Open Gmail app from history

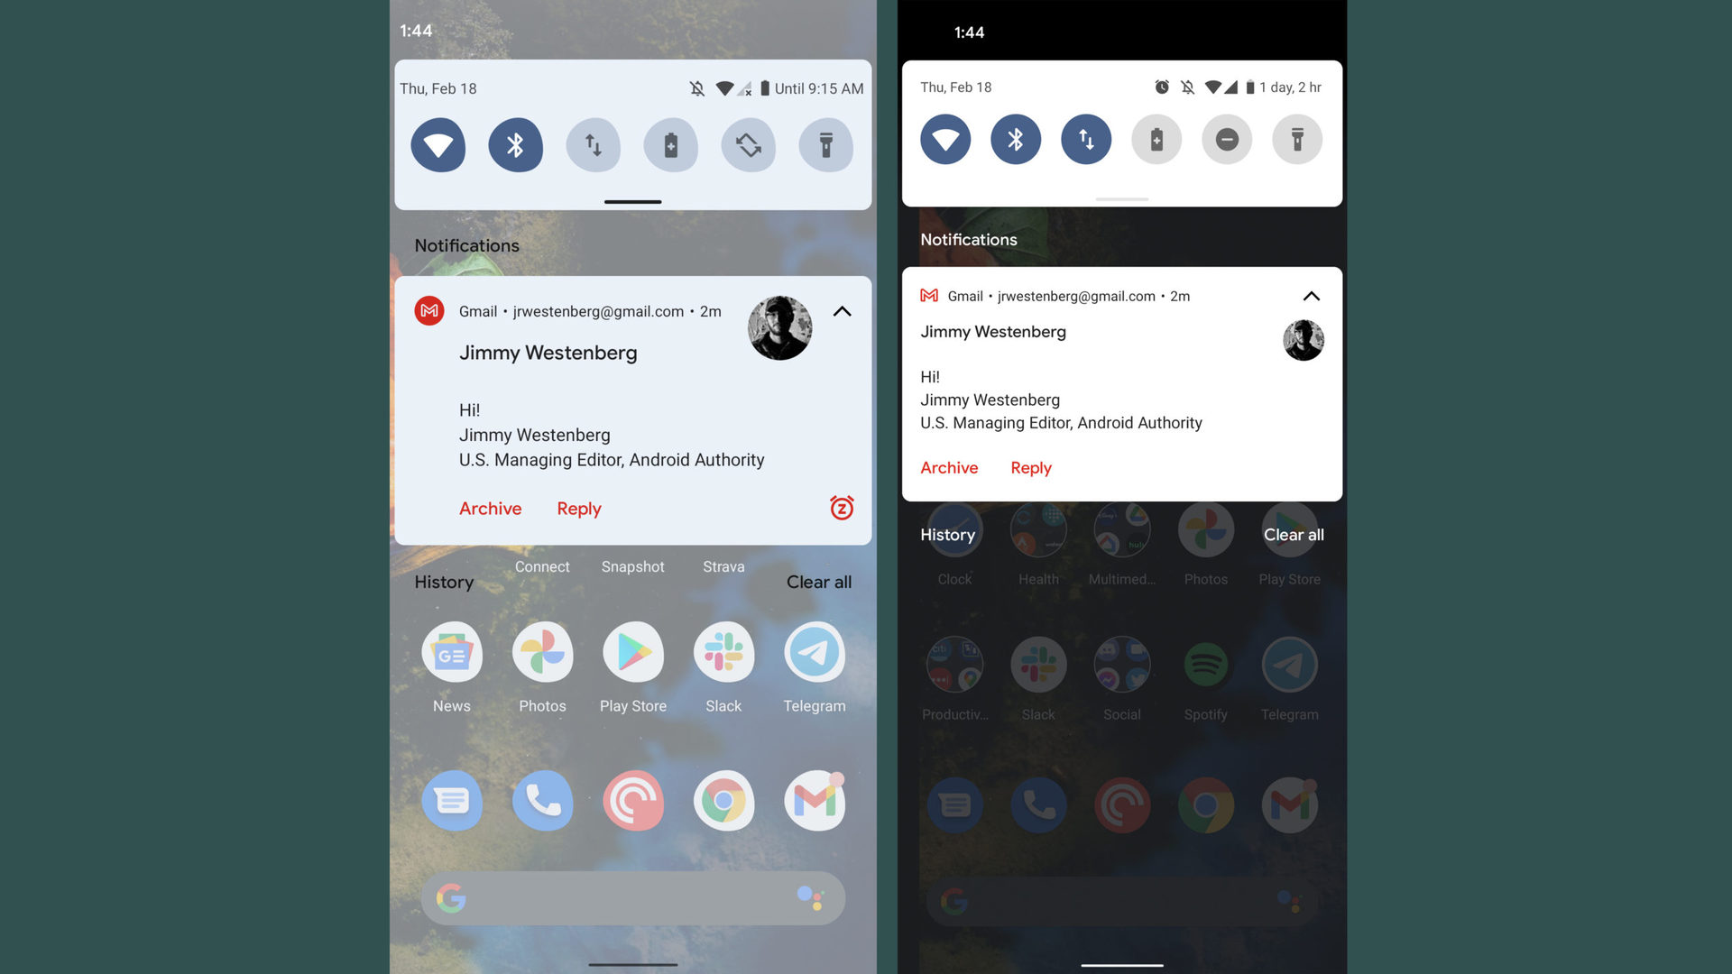tap(814, 799)
